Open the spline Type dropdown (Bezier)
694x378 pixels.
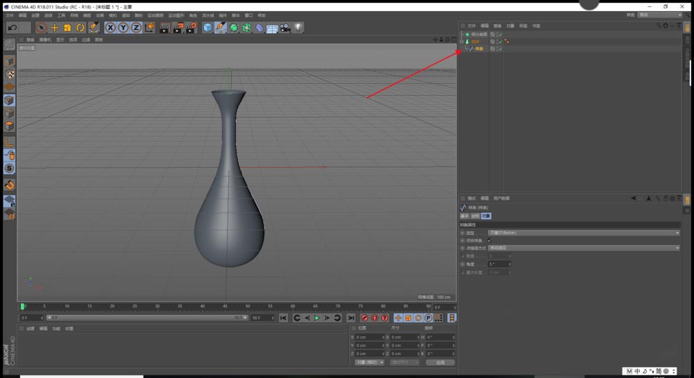(583, 233)
